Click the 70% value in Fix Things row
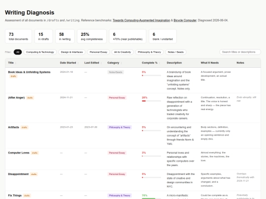This screenshot has width=266, height=199. (x=144, y=196)
